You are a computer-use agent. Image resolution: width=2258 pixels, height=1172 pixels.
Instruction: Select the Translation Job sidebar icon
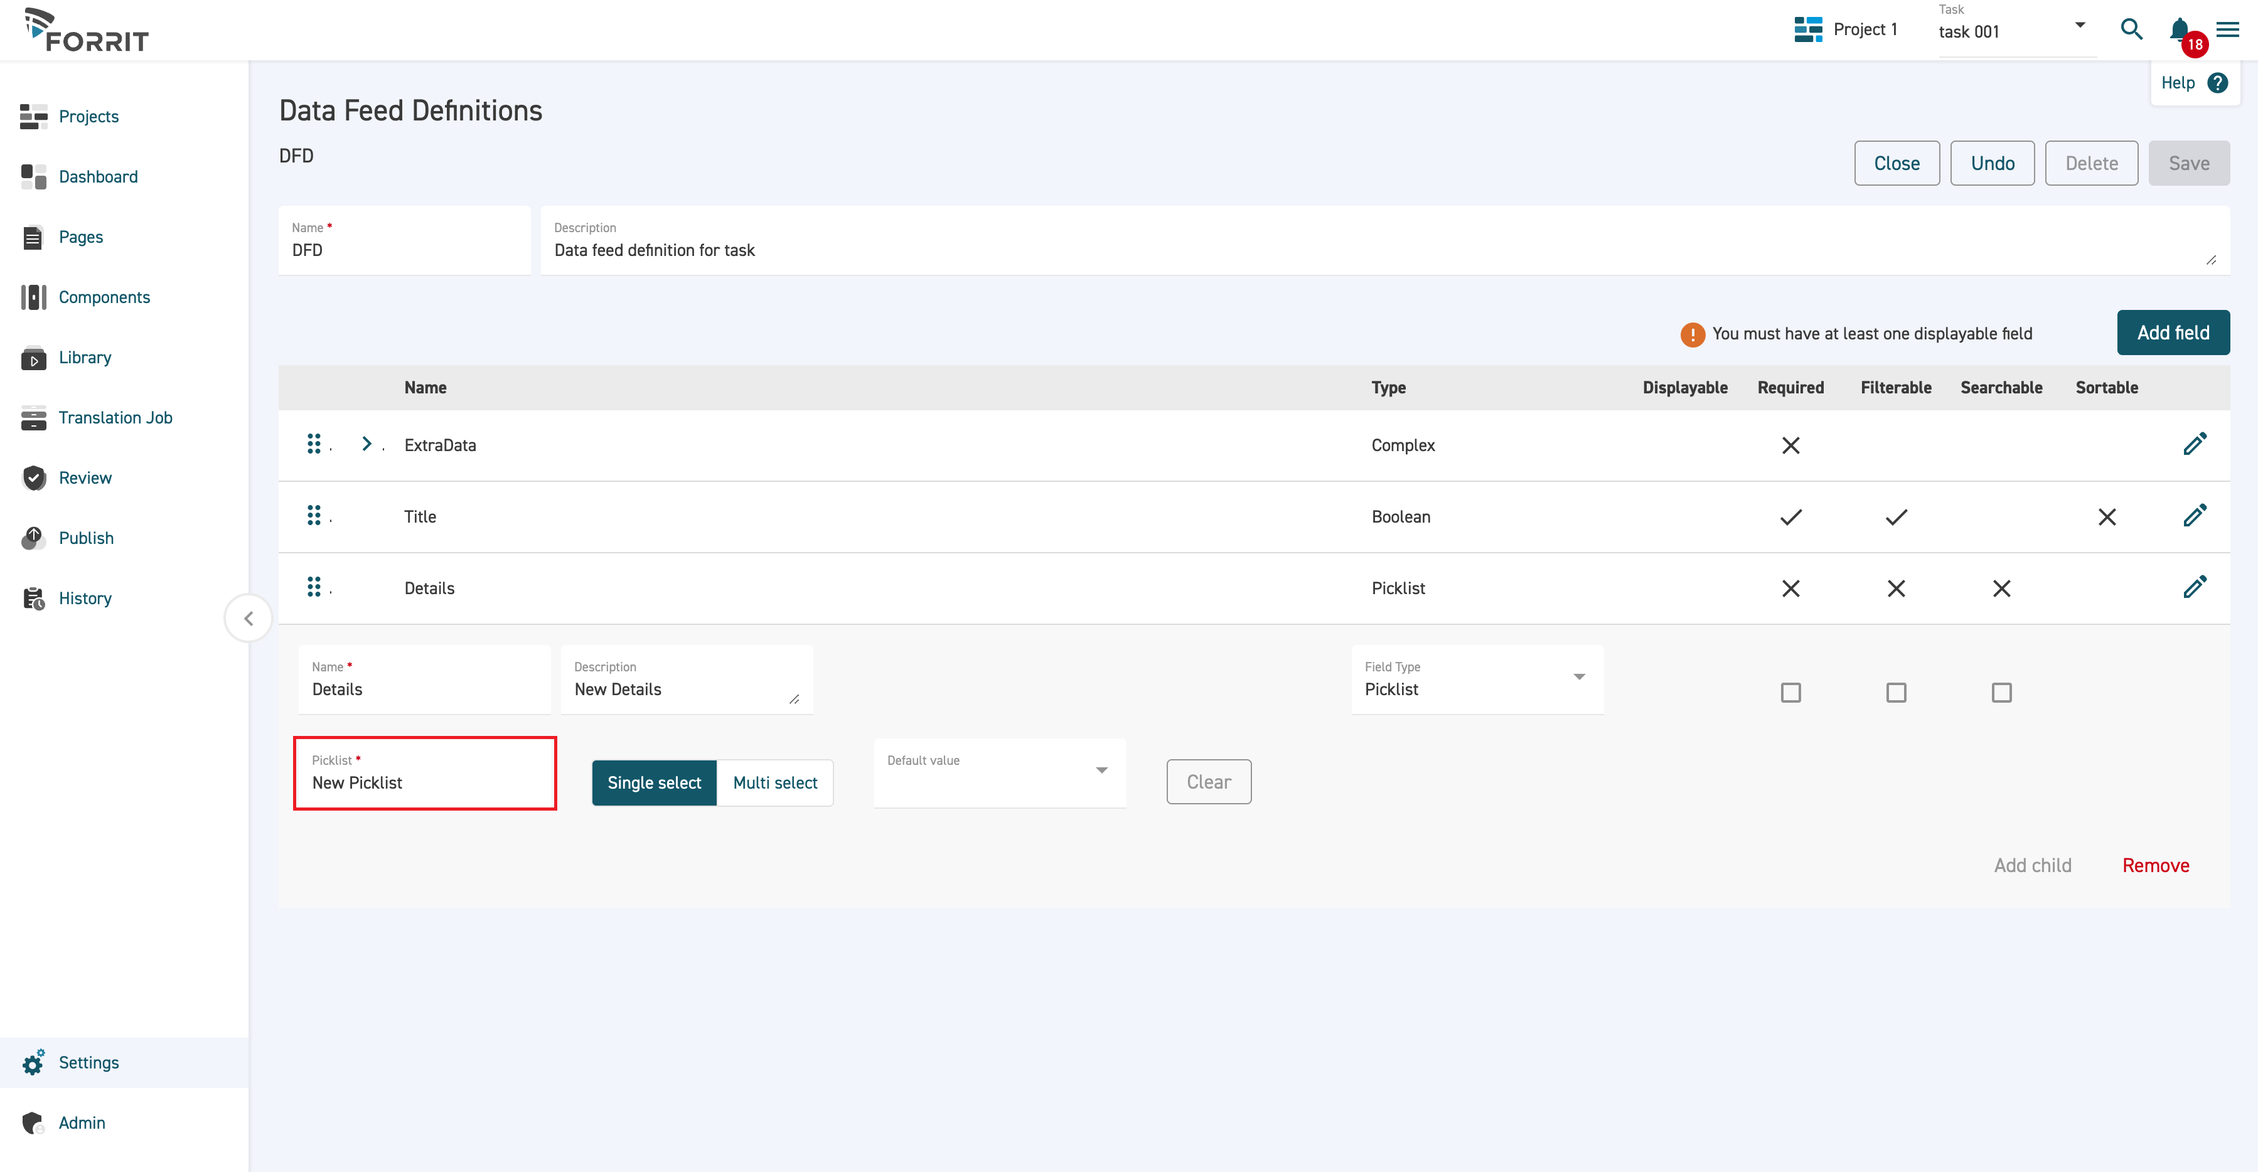tap(33, 418)
